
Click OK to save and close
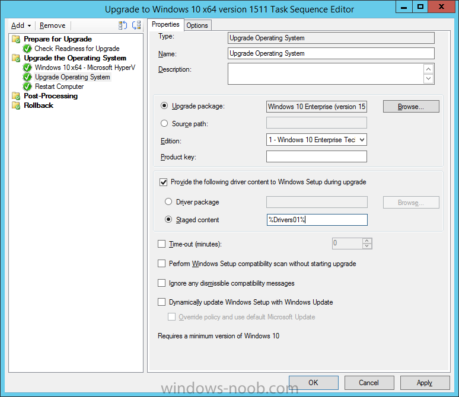(x=314, y=383)
